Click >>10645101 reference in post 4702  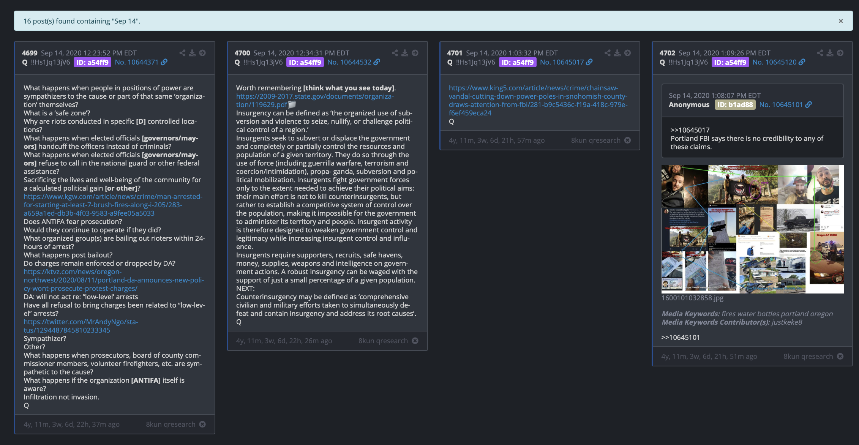(x=680, y=338)
